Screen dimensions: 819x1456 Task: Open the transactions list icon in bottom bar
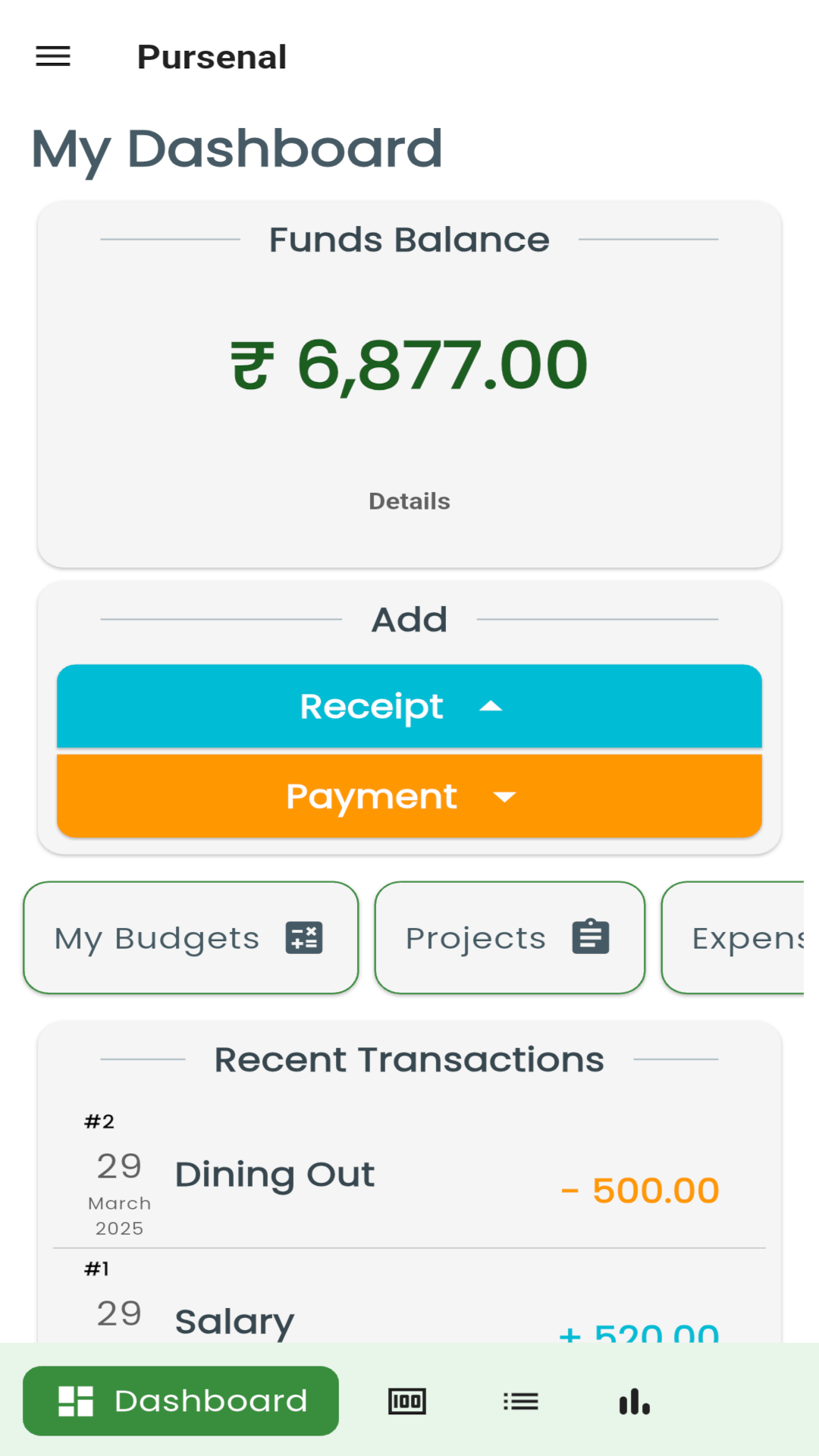coord(521,1401)
